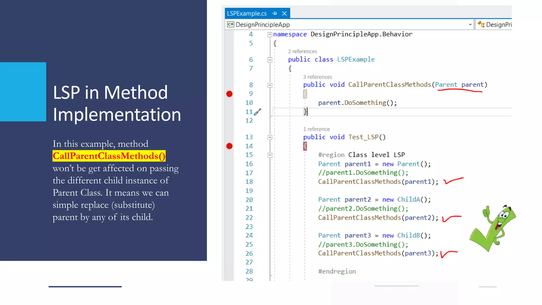Click the C# project icon beside DesignPrincipleApp
This screenshot has height=305, width=542.
(231, 24)
